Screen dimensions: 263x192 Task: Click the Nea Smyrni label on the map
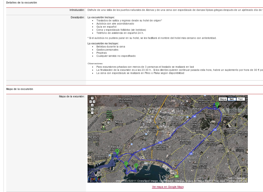pyautogui.click(x=200, y=165)
